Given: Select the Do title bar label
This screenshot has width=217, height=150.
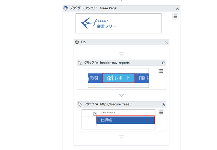Looking at the screenshot, I should point(83,42).
